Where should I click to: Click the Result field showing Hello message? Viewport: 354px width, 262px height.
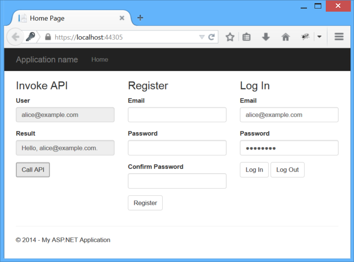point(65,148)
